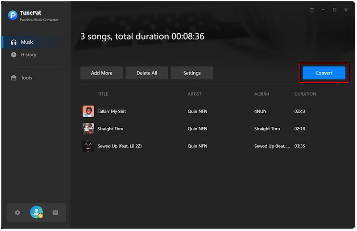Image resolution: width=357 pixels, height=231 pixels.
Task: Select the Straight Thru album thumbnail
Action: 88,129
